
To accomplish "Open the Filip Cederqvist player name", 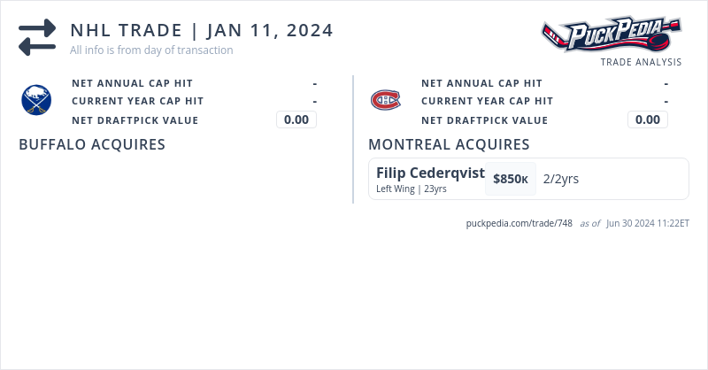I will pyautogui.click(x=430, y=173).
